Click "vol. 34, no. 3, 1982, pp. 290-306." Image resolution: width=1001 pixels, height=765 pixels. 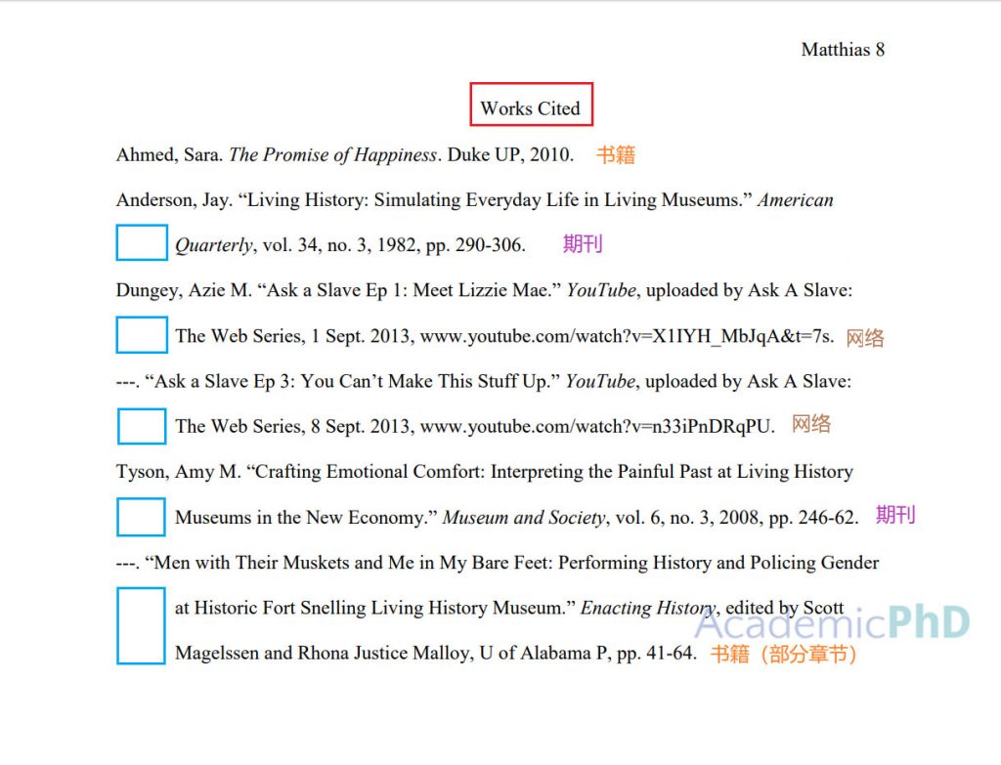pos(394,245)
